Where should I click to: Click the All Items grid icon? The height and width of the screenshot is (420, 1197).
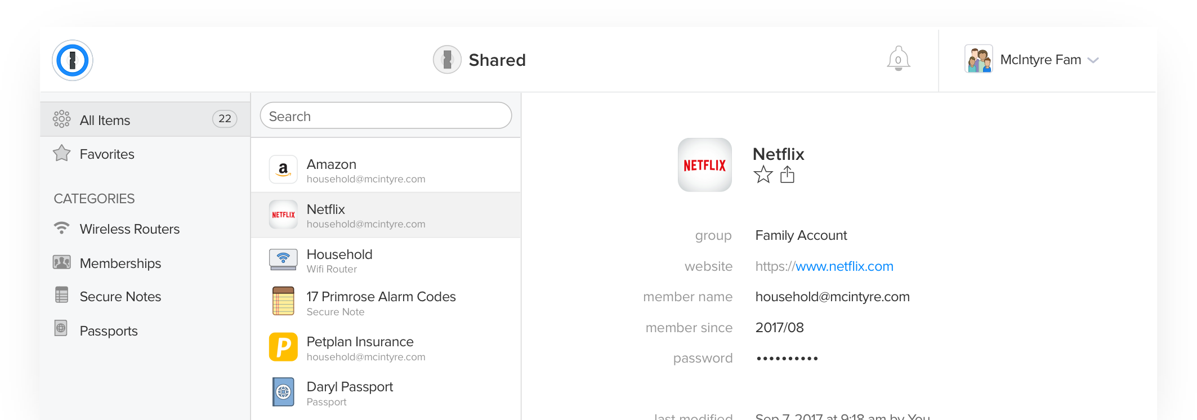tap(61, 119)
